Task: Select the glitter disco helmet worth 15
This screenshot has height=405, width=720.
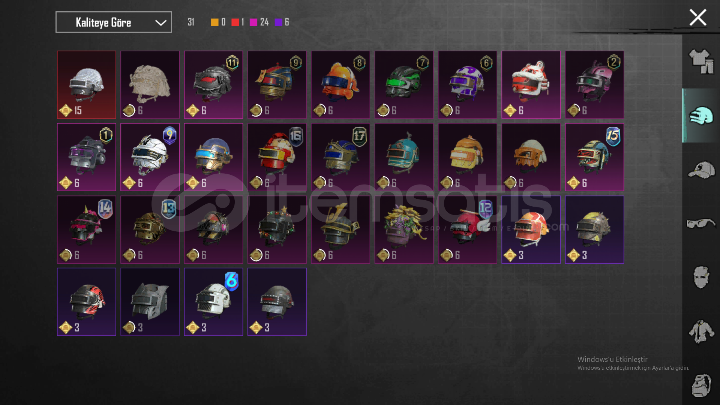Action: pyautogui.click(x=87, y=85)
